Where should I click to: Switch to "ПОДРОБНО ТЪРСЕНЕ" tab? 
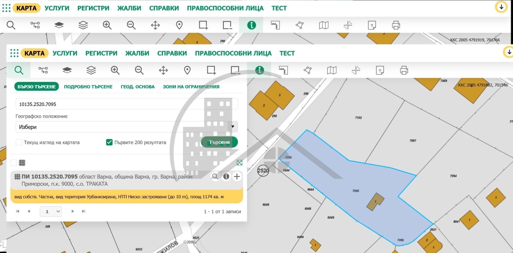88,87
